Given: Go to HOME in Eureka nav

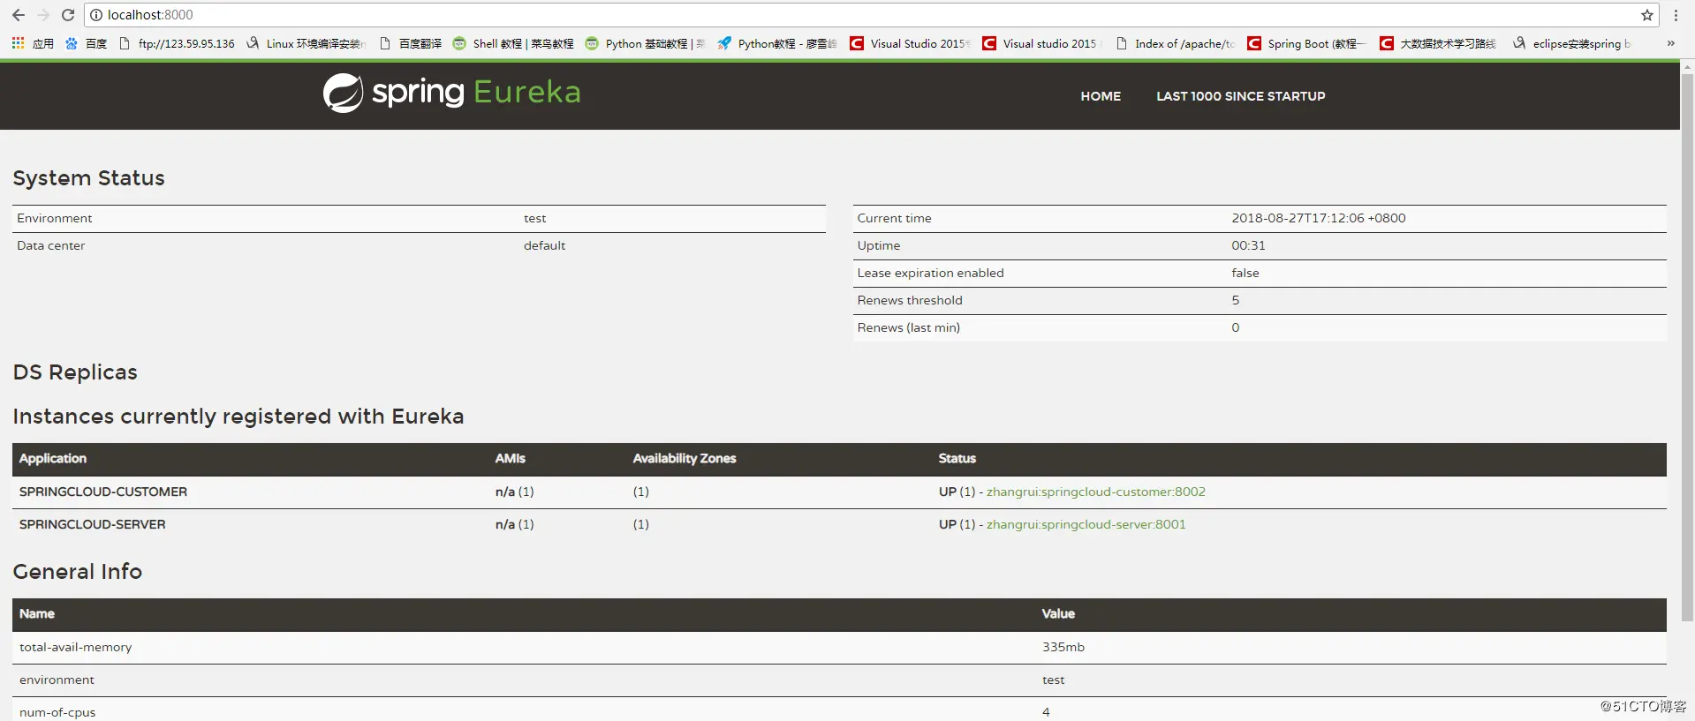Looking at the screenshot, I should (x=1101, y=96).
